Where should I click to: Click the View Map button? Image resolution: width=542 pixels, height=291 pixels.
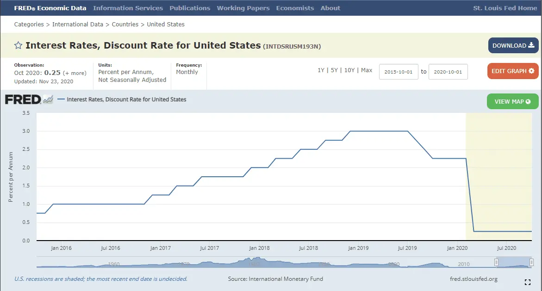513,101
